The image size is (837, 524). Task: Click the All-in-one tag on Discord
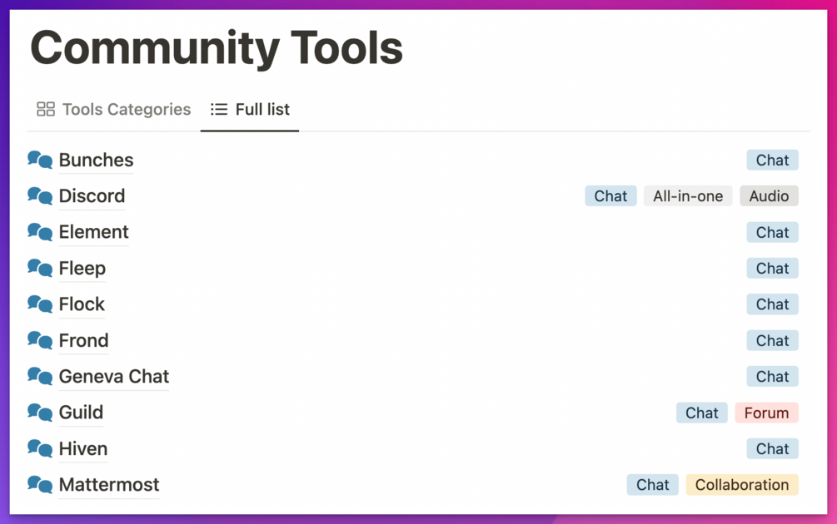pos(688,196)
